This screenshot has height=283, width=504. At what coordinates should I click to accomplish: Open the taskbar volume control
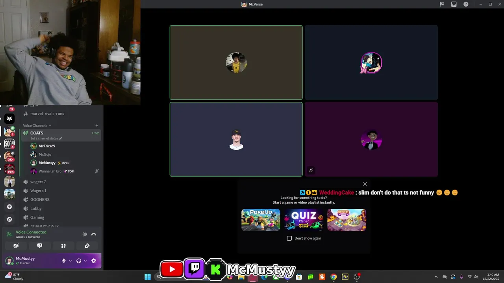(x=476, y=277)
